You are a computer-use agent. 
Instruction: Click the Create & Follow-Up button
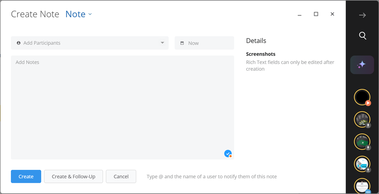73,177
